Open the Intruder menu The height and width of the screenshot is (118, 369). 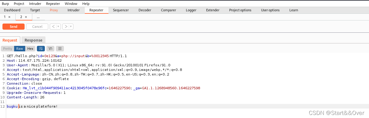(35, 4)
